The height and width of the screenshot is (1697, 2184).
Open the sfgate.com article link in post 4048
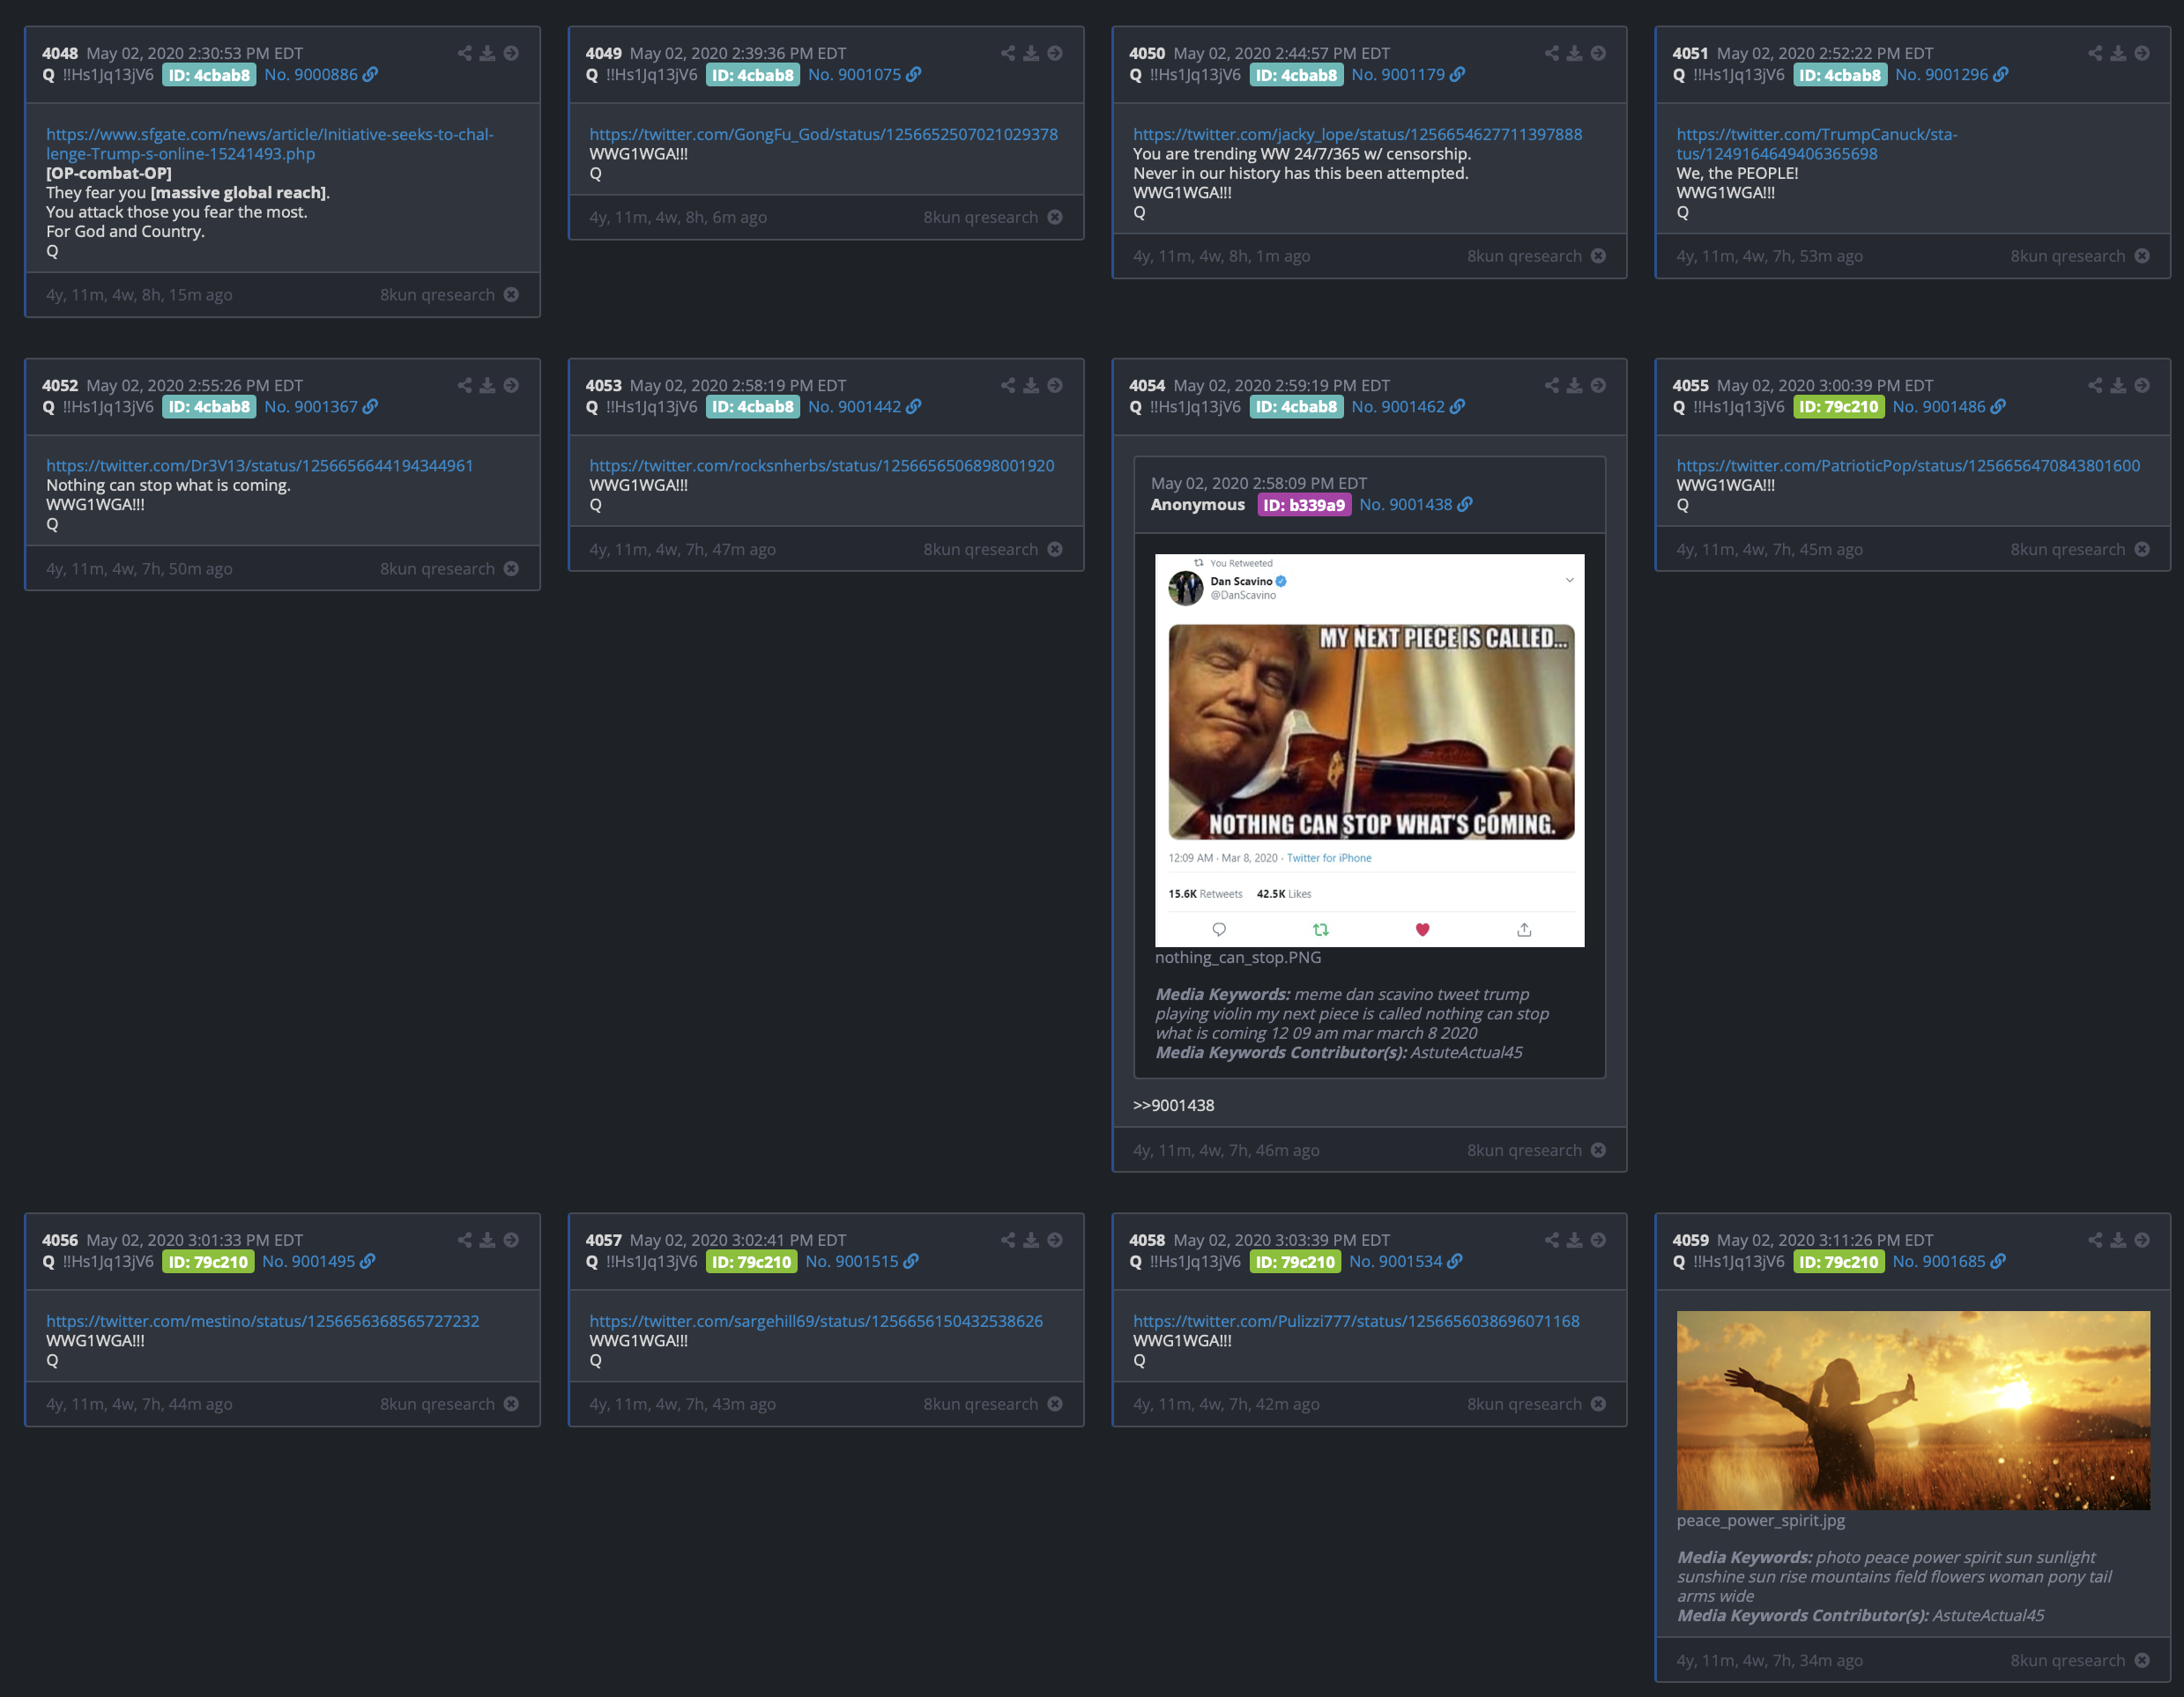tap(270, 144)
